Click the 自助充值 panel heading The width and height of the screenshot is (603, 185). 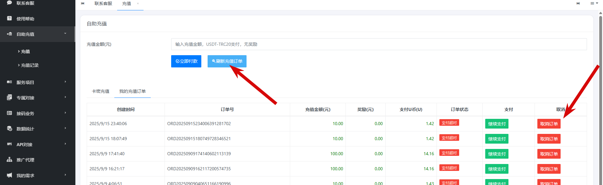[97, 24]
